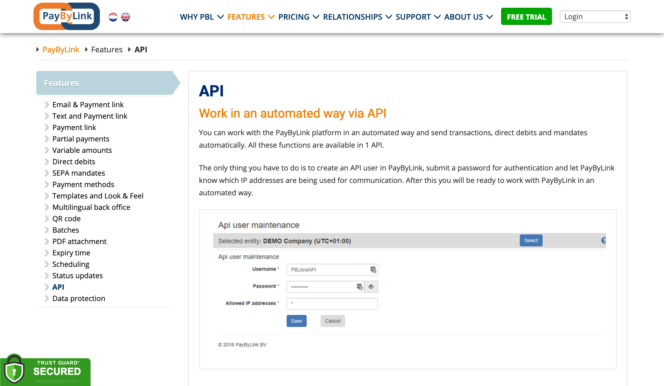
Task: Open the RELATIONSHIPS menu
Action: (x=357, y=17)
